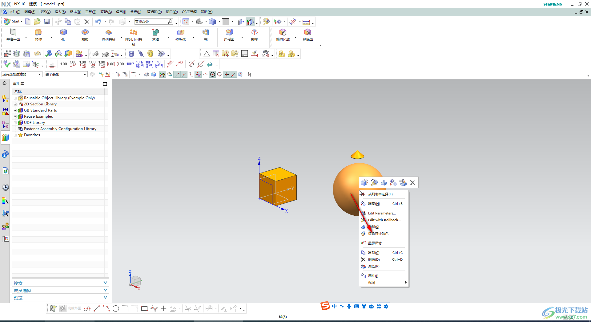The image size is (591, 322).
Task: Select the 修剪体 trim body tool
Action: click(x=181, y=35)
